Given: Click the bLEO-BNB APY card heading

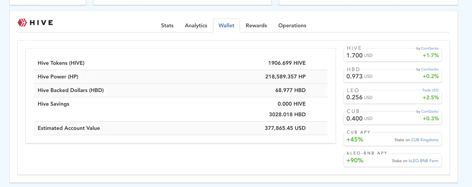Looking at the screenshot, I should coord(367,153).
